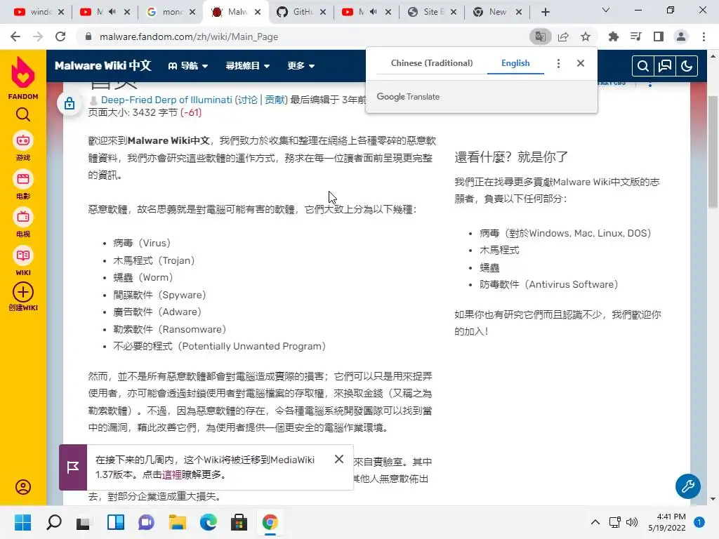719x539 pixels.
Task: Select Chinese (Traditional) tab in translate popup
Action: (432, 63)
